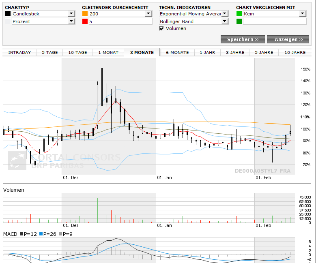Switch to the 1 JAHR tab
Image resolution: width=316 pixels, height=263 pixels.
coord(207,53)
